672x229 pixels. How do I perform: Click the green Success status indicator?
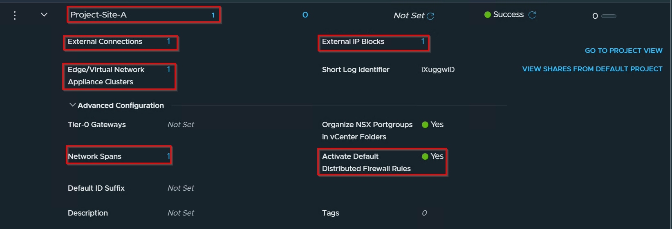pyautogui.click(x=487, y=15)
